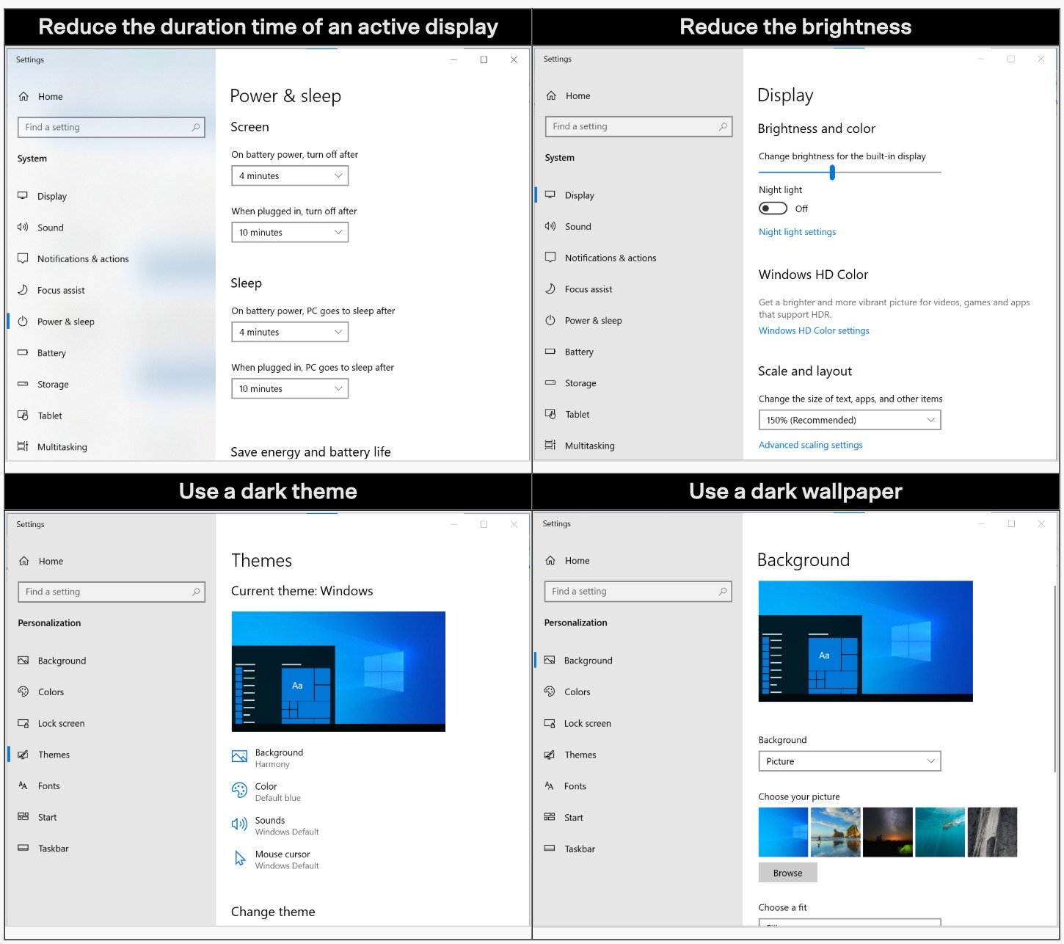Open the Background type dropdown showing Picture
Image resolution: width=1064 pixels, height=944 pixels.
click(x=849, y=761)
